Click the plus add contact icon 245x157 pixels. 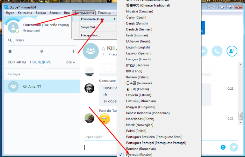pyautogui.click(x=73, y=51)
